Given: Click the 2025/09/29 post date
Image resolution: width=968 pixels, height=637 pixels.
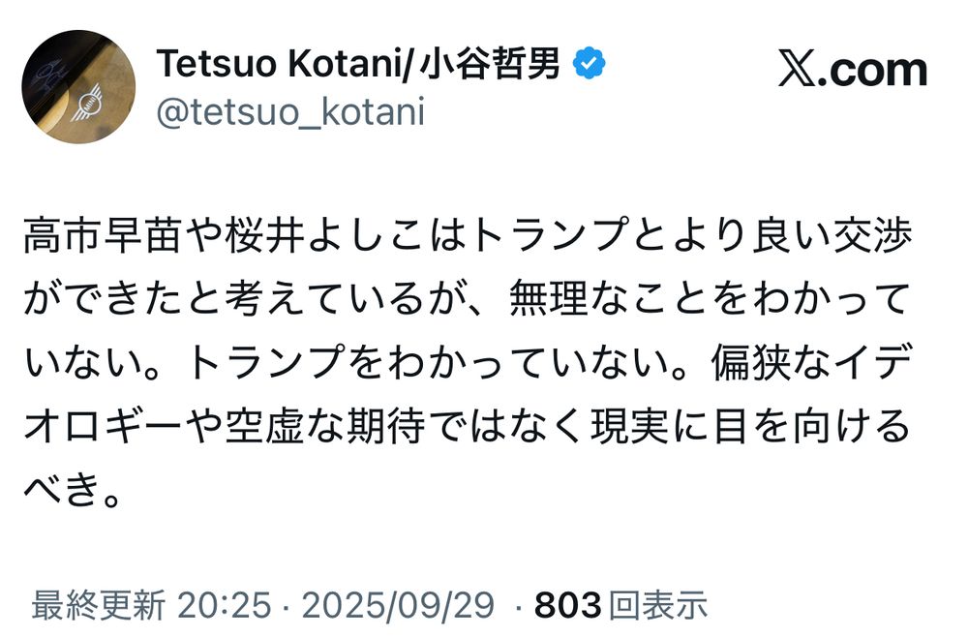Looking at the screenshot, I should 398,604.
